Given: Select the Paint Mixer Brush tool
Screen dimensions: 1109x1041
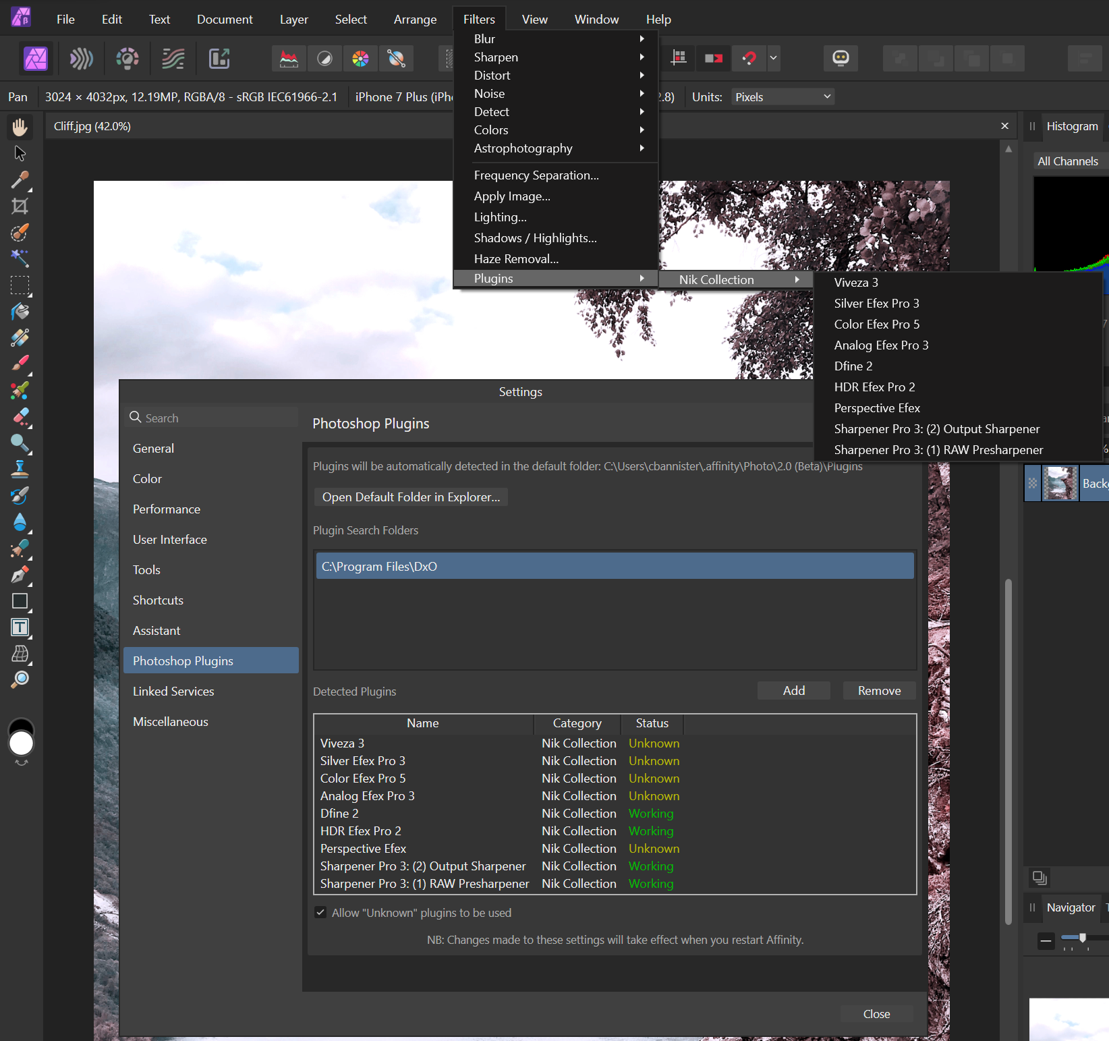Looking at the screenshot, I should [20, 391].
